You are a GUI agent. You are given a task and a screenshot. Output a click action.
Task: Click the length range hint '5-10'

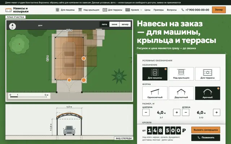pyautogui.click(x=201, y=118)
